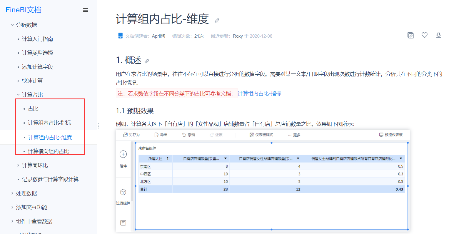Open dropdown of 自有店销售女性品牌店铺数量 column
The image size is (454, 234).
pos(298,158)
